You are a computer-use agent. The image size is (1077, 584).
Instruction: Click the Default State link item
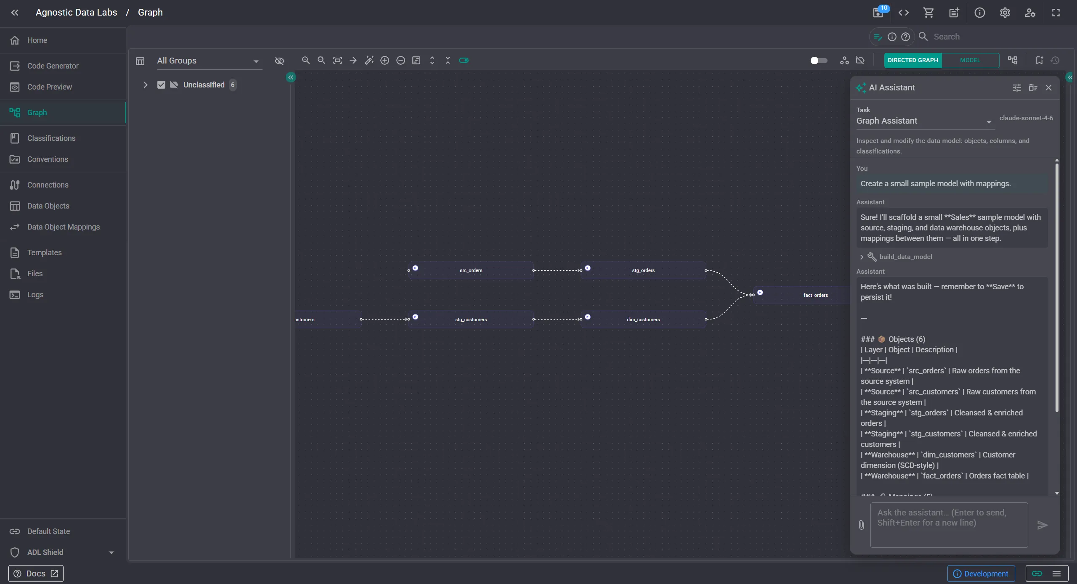point(63,531)
